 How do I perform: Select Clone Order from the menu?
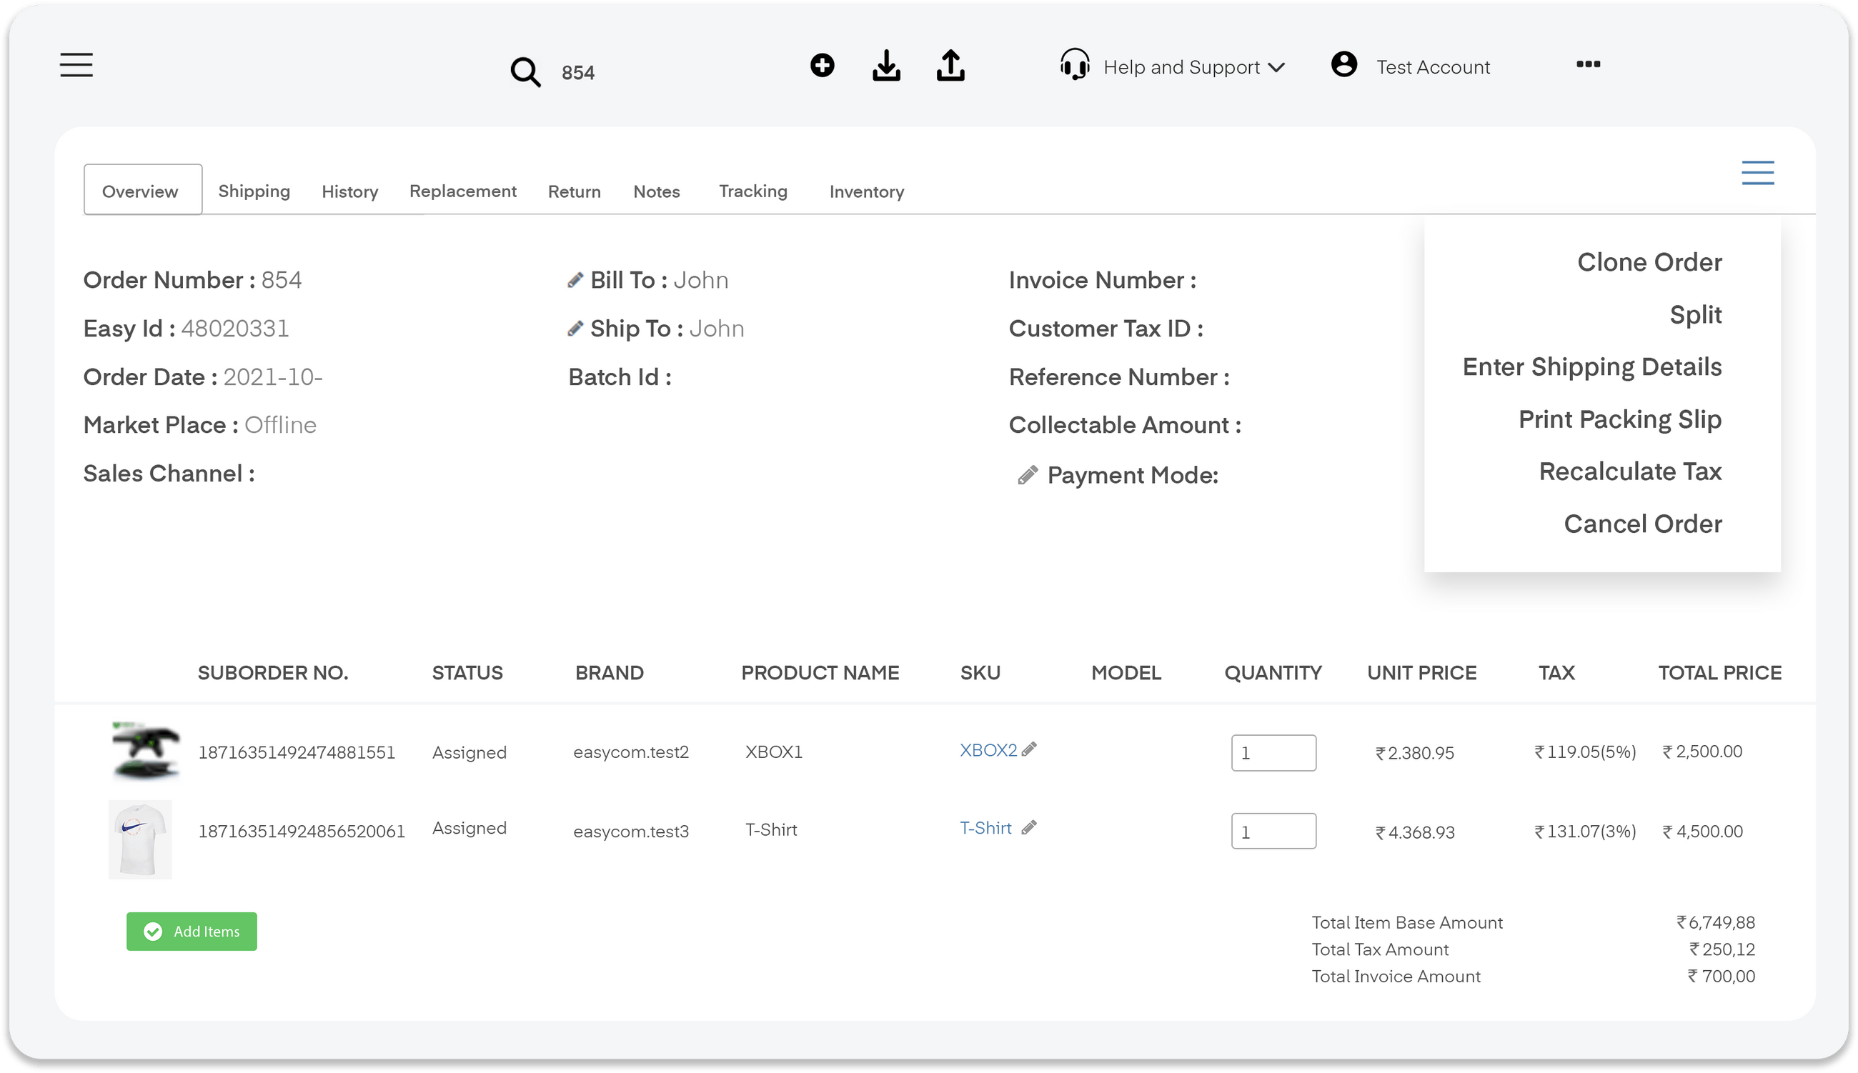coord(1649,261)
